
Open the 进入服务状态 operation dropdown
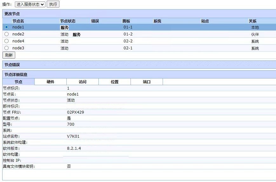tap(30, 4)
